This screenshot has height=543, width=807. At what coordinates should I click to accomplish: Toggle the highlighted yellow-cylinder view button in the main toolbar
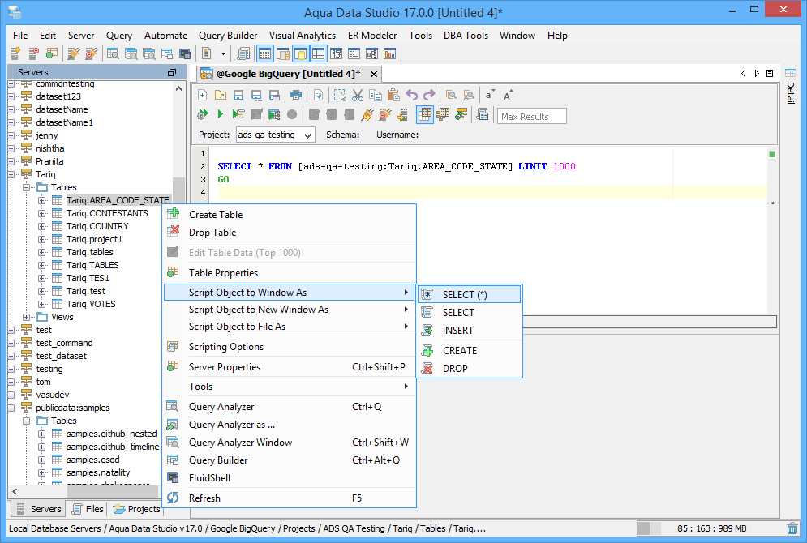tap(301, 53)
